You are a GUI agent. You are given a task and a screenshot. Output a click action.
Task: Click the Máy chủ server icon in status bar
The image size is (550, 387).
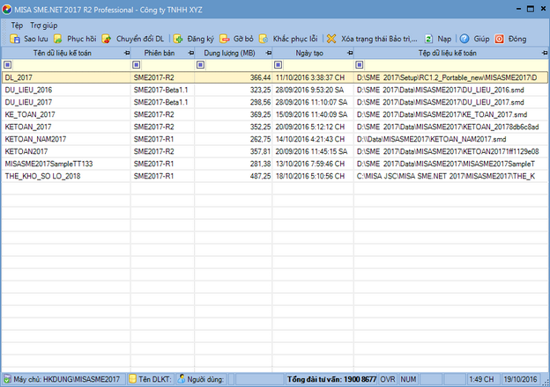point(7,379)
